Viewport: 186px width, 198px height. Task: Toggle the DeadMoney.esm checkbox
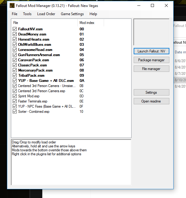pyautogui.click(x=15, y=34)
